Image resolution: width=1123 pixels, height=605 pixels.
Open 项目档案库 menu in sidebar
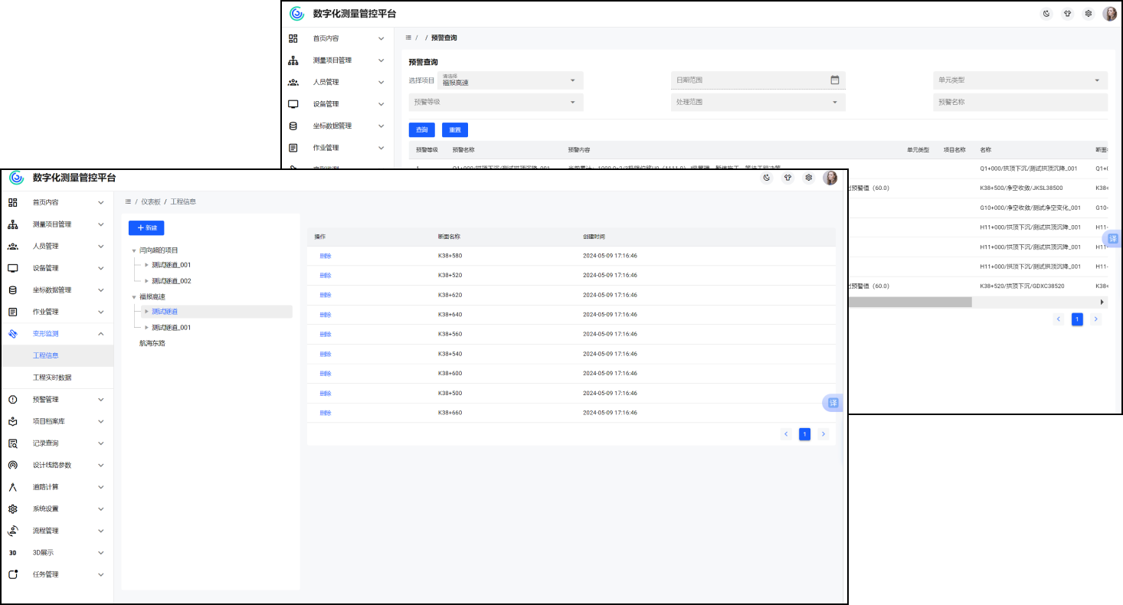[x=57, y=421]
